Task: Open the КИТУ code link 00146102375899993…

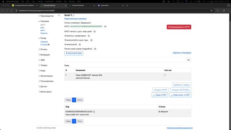Action: (86, 26)
